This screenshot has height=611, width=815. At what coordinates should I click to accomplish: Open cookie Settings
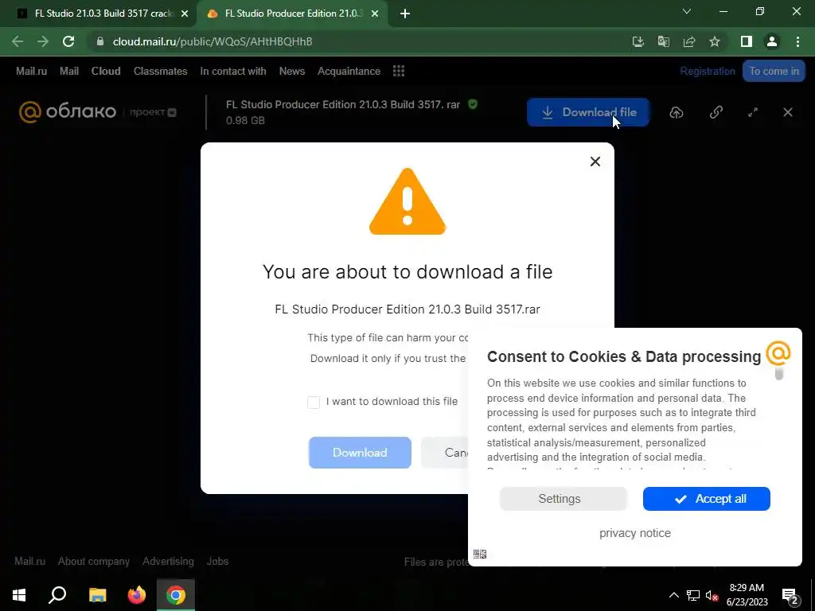563,499
